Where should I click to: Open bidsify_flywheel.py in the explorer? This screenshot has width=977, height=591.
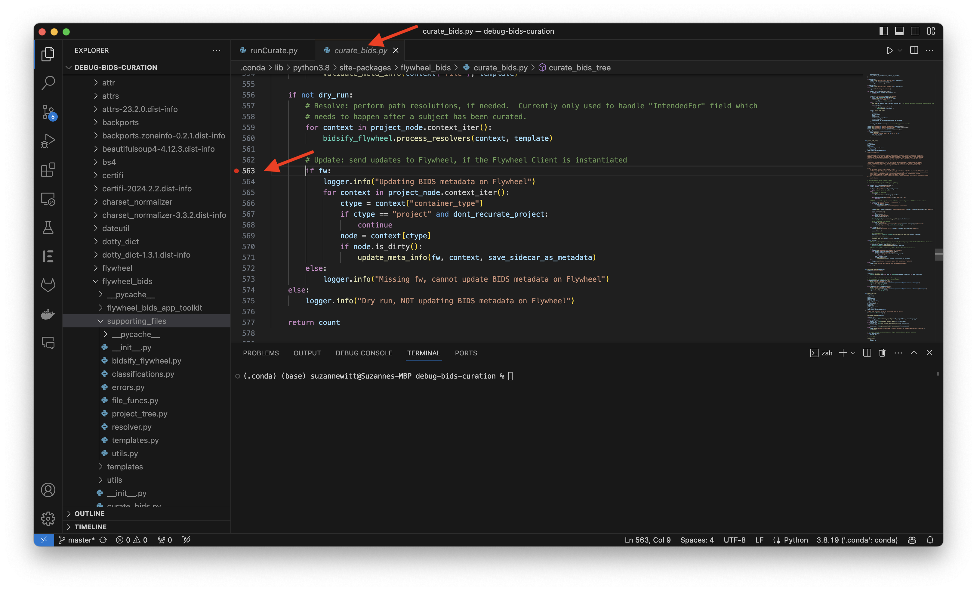coord(146,360)
